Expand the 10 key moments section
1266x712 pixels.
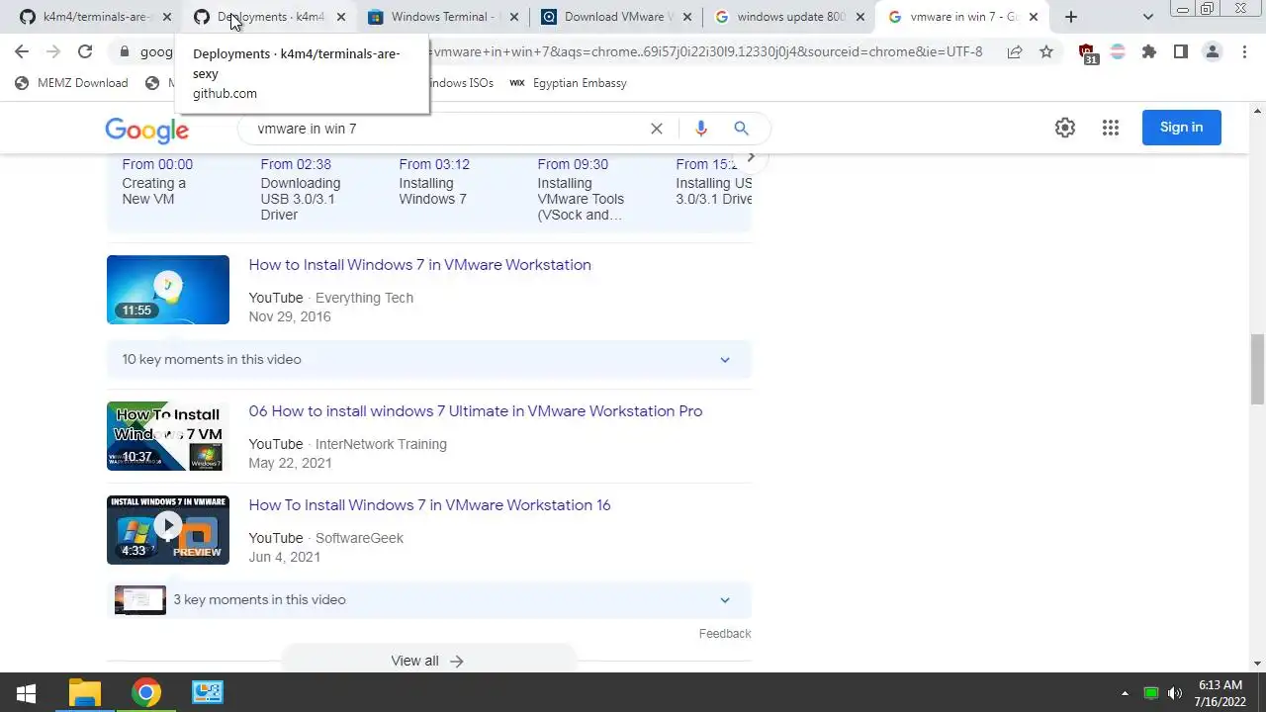tap(428, 360)
